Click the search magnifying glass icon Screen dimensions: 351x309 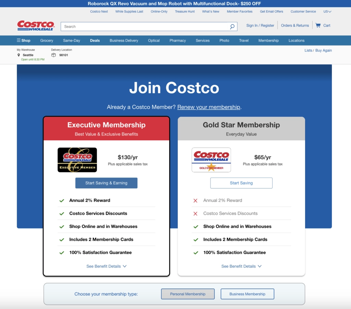tap(232, 26)
